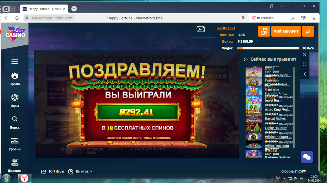Open the Джекпот sidebar icon

click(x=15, y=162)
